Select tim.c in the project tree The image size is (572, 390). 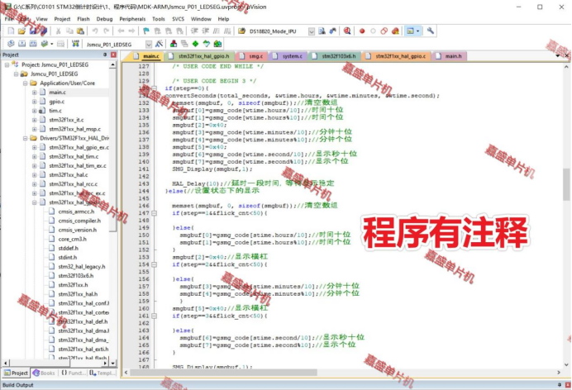(55, 111)
